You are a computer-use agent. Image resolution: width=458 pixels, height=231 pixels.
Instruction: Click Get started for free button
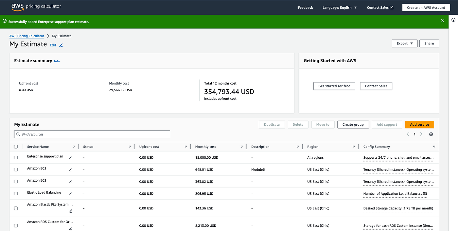point(334,86)
